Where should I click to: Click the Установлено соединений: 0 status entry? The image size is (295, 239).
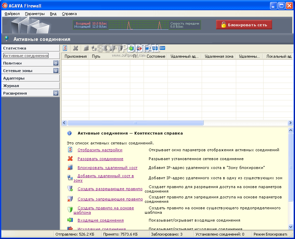[220, 234]
